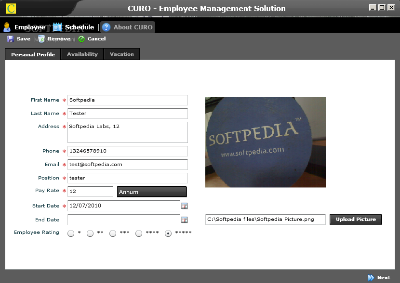Click the Last Name field
Screen dimensions: 400x283
point(128,114)
